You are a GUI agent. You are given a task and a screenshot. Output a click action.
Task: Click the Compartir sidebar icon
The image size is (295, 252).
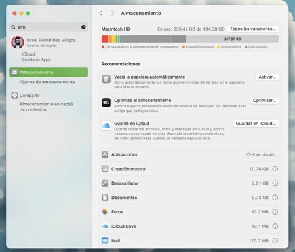click(14, 96)
